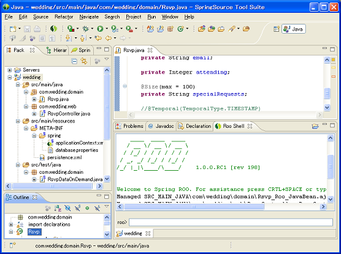Click the Back navigation arrow icon
This screenshot has width=341, height=254.
tap(108, 39)
